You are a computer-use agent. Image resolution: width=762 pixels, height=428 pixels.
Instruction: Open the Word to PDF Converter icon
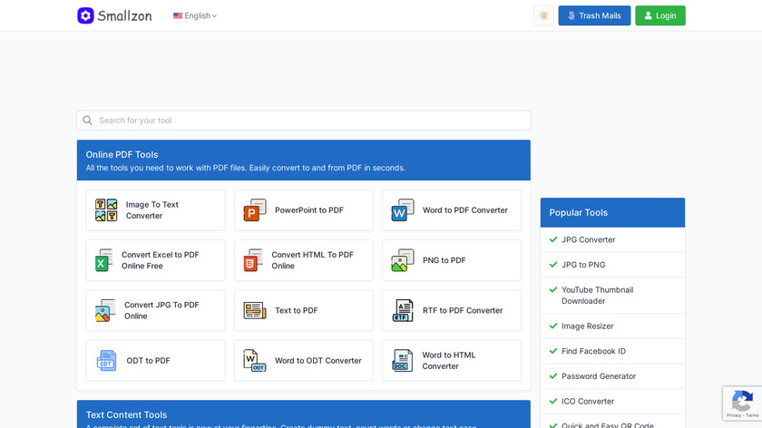coord(403,210)
